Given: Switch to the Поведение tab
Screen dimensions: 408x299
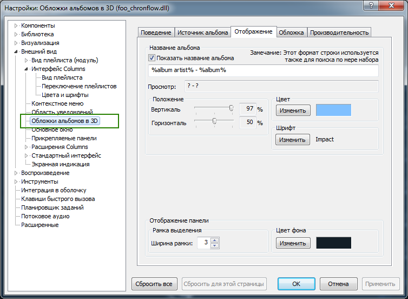Looking at the screenshot, I should (156, 32).
